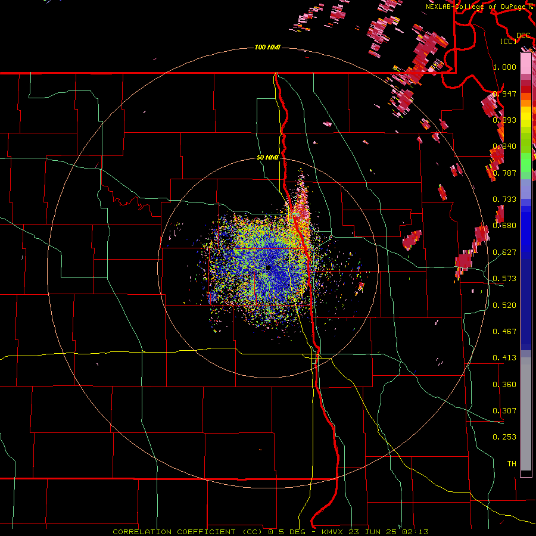The image size is (536, 536).
Task: Select the 0.893 scale value
Action: tap(504, 120)
